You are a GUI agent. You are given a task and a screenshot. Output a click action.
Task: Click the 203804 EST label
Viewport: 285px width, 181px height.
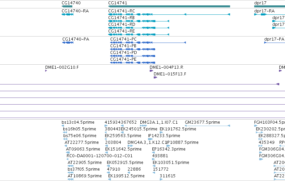pyautogui.click(x=113, y=142)
